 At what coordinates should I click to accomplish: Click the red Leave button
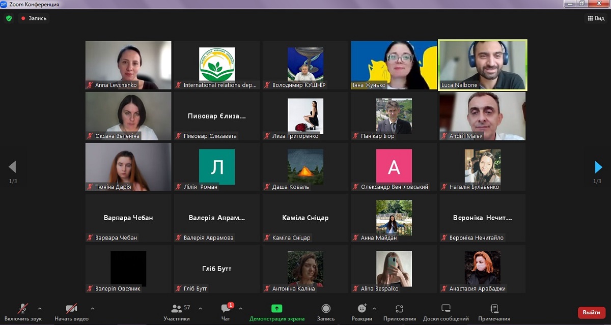click(591, 312)
